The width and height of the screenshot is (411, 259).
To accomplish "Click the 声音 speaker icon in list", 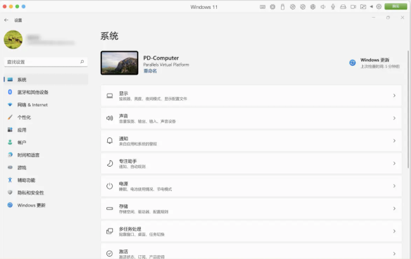I will click(x=110, y=118).
